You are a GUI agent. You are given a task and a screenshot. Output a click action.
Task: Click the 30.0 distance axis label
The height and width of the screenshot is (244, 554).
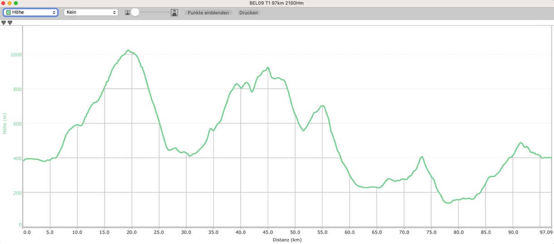coord(186,232)
